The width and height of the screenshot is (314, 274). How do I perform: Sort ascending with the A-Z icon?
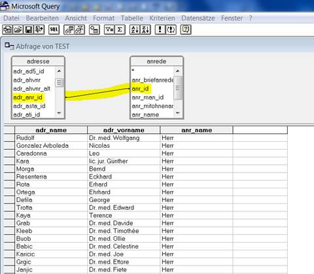pyautogui.click(x=135, y=29)
